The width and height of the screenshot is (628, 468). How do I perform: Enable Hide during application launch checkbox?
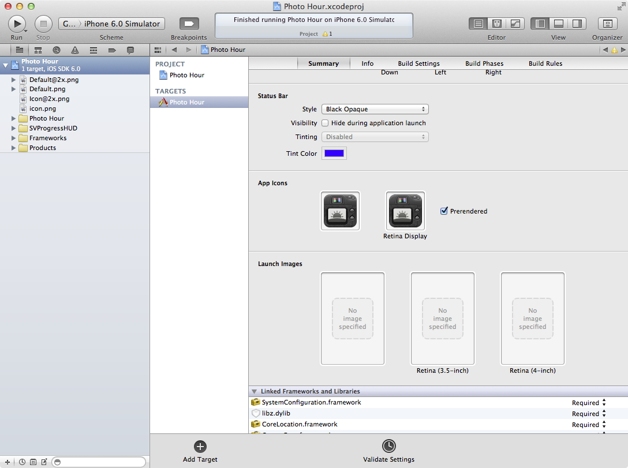326,123
